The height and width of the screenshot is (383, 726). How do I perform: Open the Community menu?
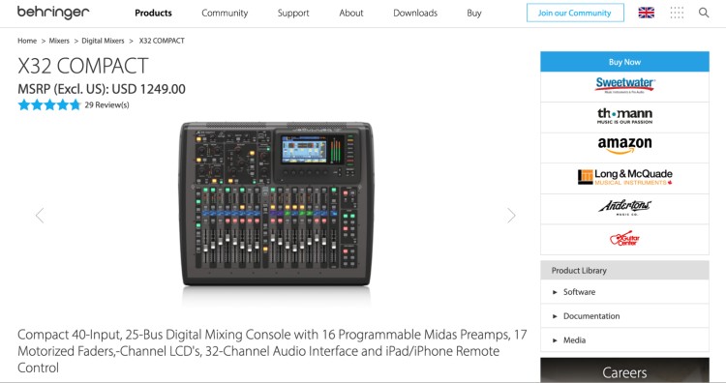click(x=225, y=13)
